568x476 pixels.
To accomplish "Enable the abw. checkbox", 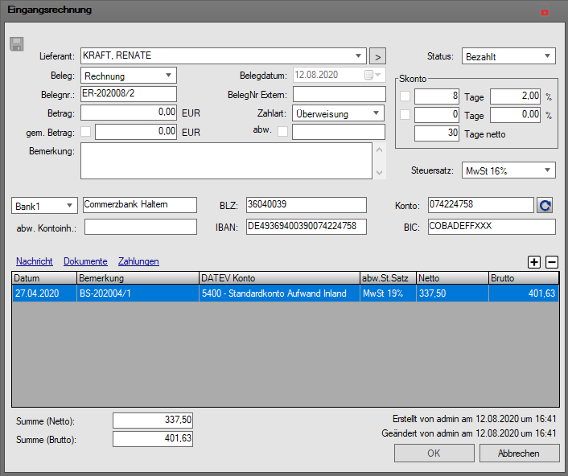I will [x=282, y=132].
